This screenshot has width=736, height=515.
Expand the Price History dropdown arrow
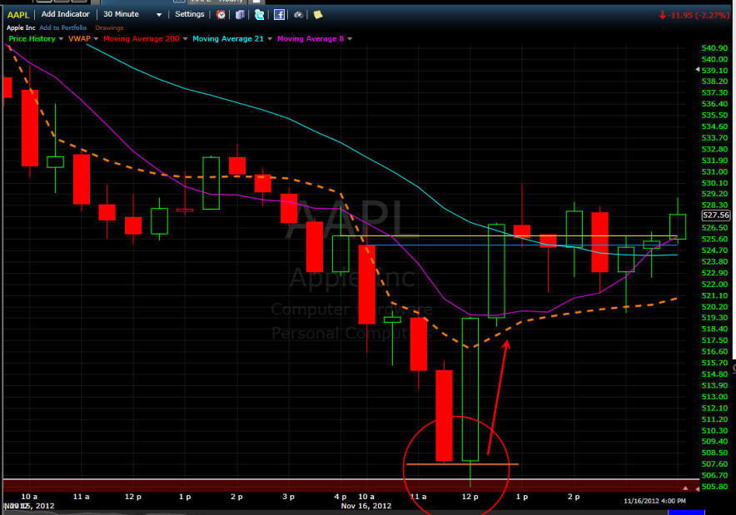pos(61,39)
